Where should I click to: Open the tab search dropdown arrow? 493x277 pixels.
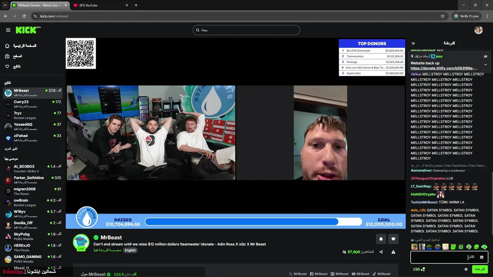(x=5, y=5)
